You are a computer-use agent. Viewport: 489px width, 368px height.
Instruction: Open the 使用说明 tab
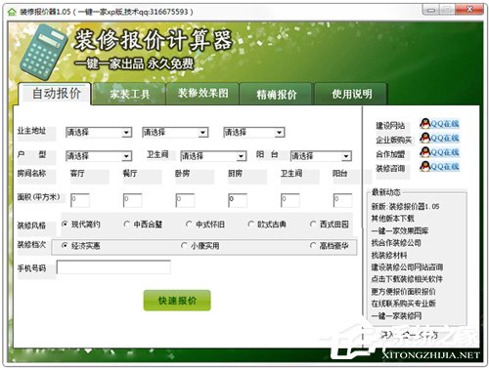pos(351,94)
